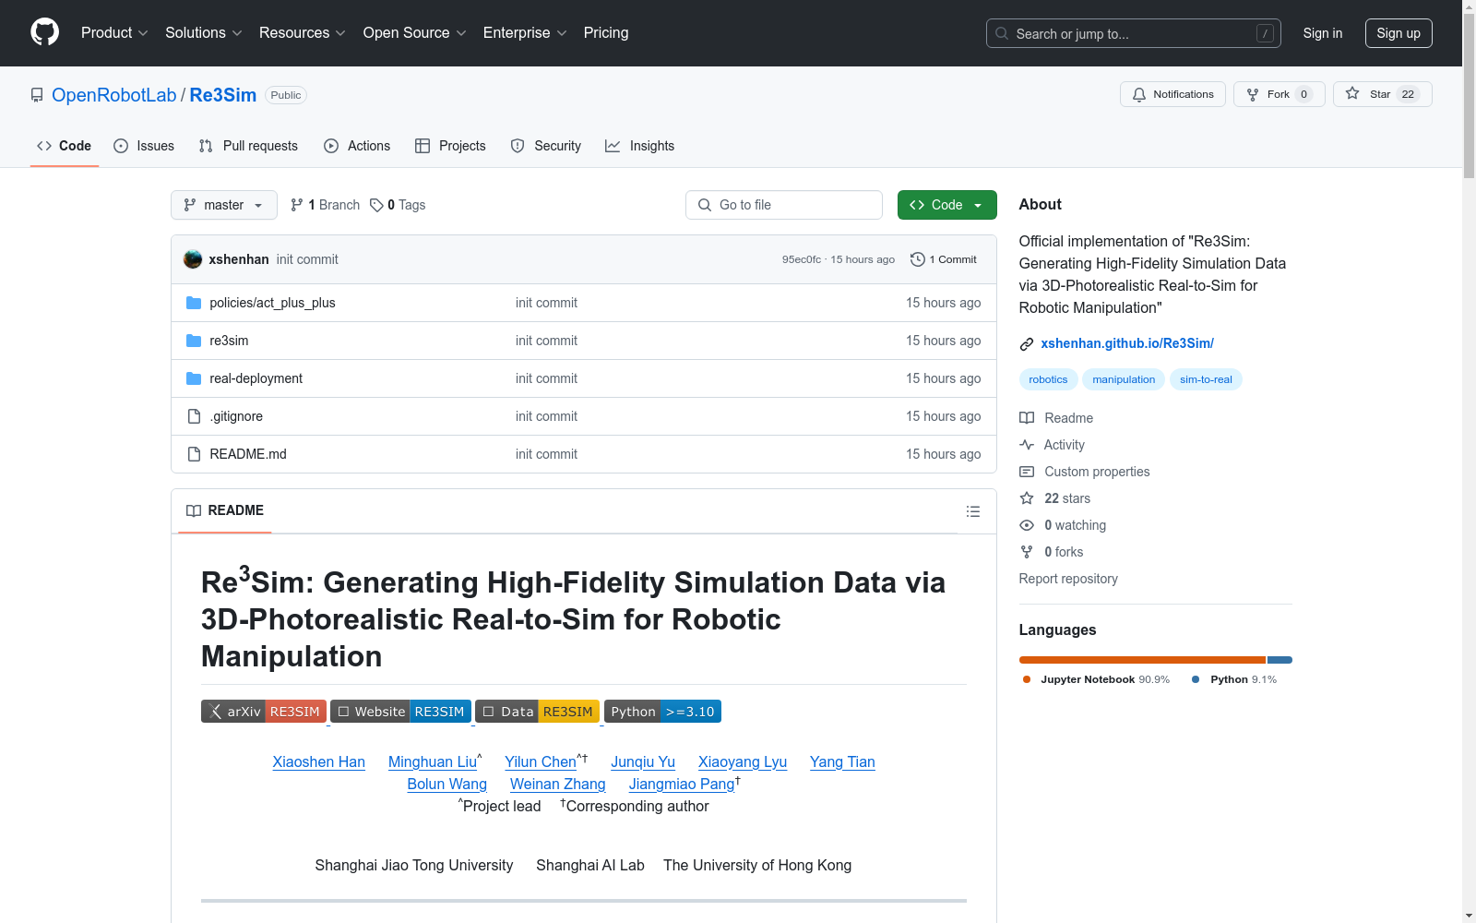Viewport: 1476px width, 923px height.
Task: Click the Go to file input
Action: (784, 205)
